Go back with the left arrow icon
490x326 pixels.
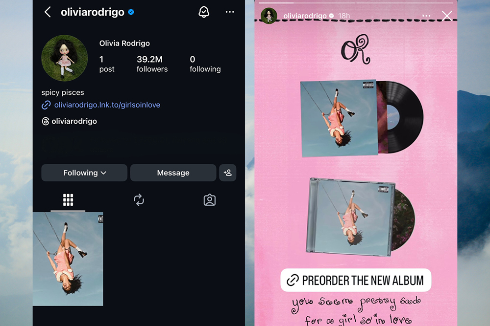pos(48,12)
